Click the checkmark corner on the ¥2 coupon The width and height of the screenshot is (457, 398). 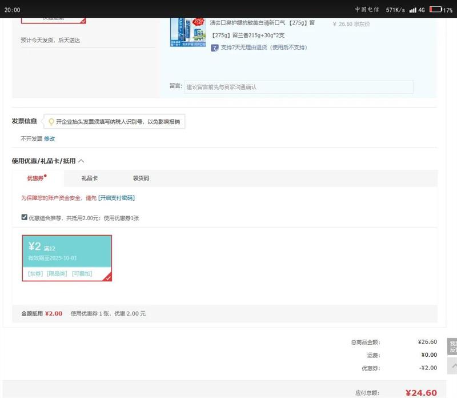[107, 277]
